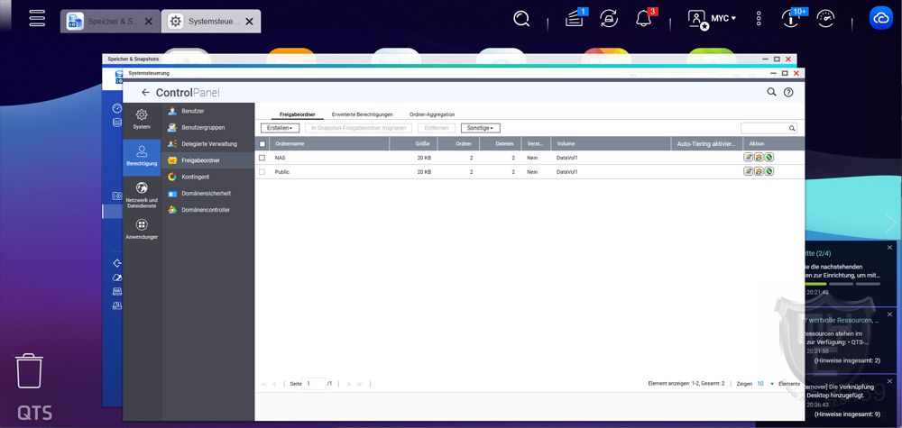Select Freigabeordner in the side menu
This screenshot has height=428, width=902.
207,160
